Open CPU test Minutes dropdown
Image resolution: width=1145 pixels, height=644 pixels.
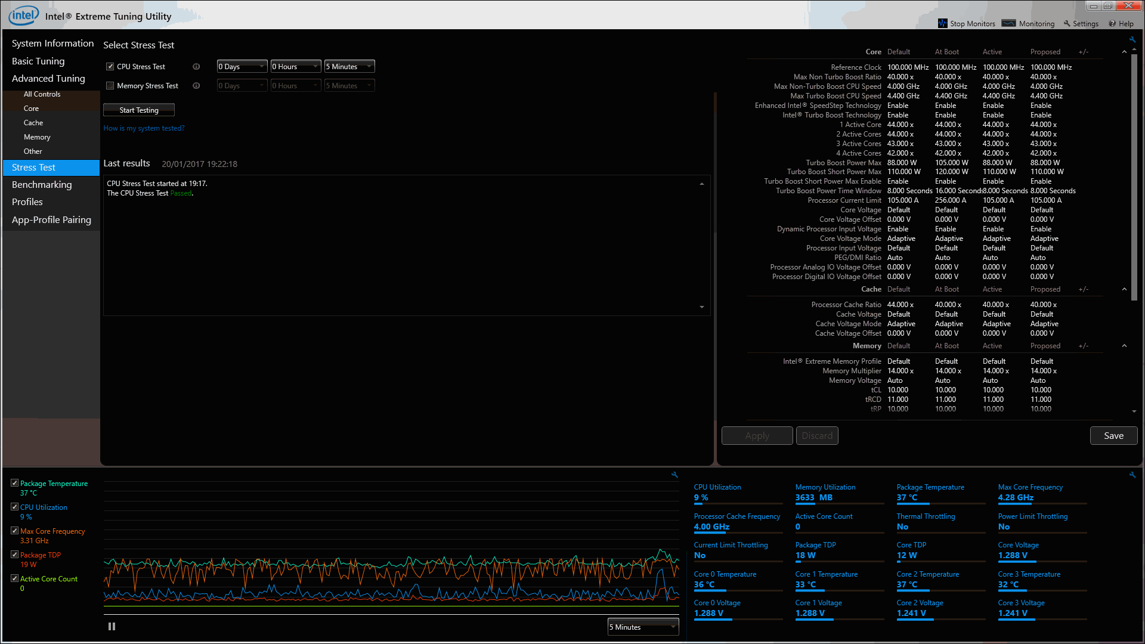349,66
